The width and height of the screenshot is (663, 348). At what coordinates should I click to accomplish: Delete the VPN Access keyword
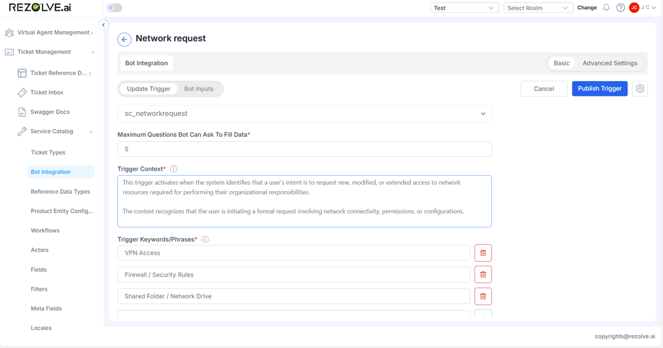pyautogui.click(x=483, y=253)
